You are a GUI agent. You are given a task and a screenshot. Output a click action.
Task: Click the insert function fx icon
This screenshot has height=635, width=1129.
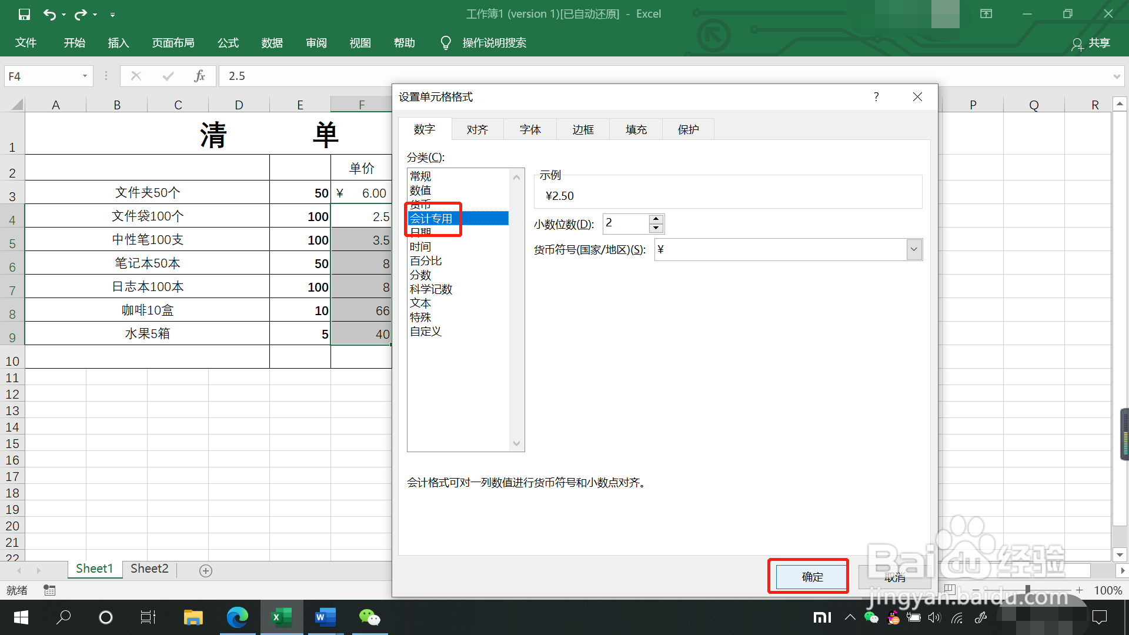(199, 76)
